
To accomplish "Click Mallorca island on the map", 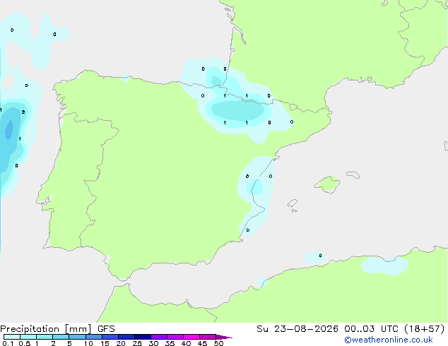I will click(328, 184).
